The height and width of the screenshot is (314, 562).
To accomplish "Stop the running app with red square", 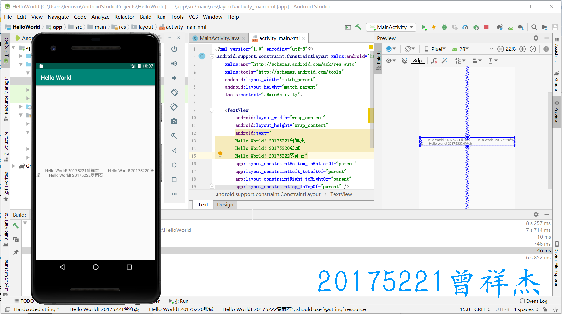I will tap(486, 27).
